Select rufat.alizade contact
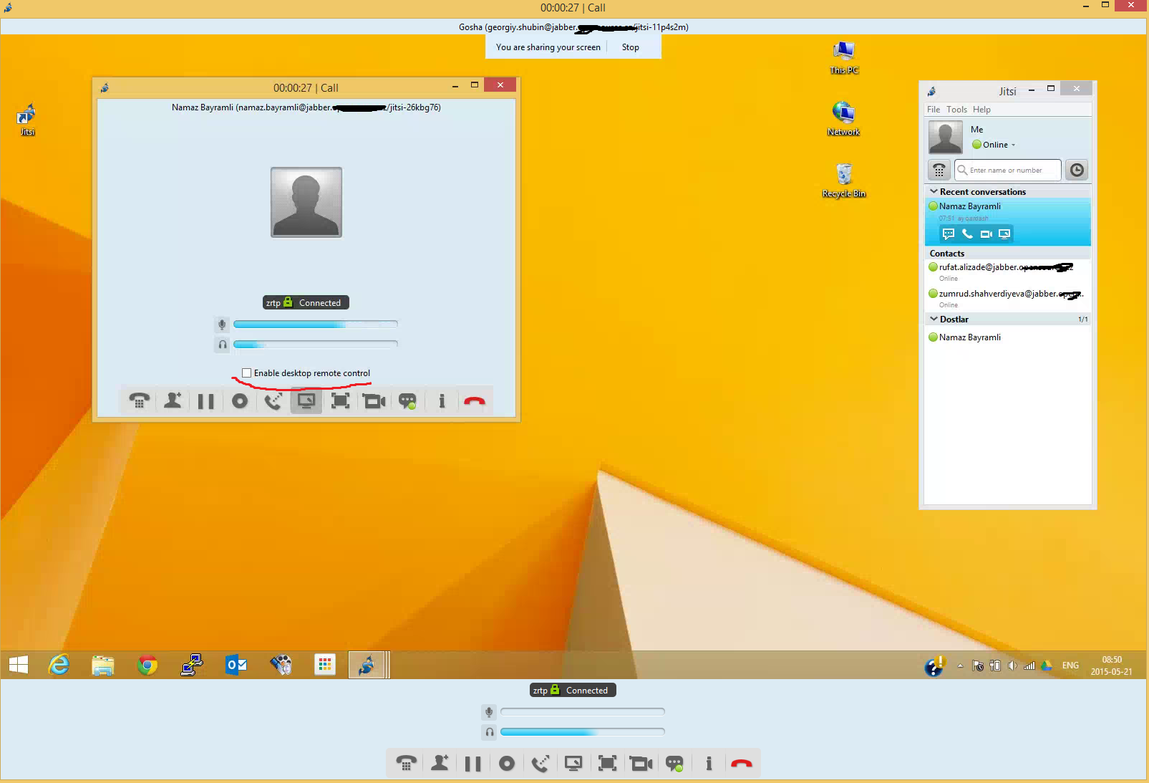The width and height of the screenshot is (1149, 783). 1007,272
